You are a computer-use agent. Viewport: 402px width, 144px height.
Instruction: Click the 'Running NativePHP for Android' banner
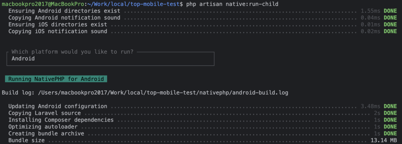pos(56,79)
